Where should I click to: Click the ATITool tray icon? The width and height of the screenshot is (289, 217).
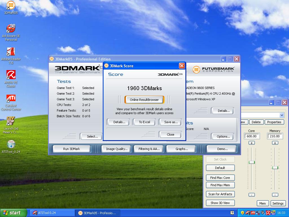click(248, 213)
